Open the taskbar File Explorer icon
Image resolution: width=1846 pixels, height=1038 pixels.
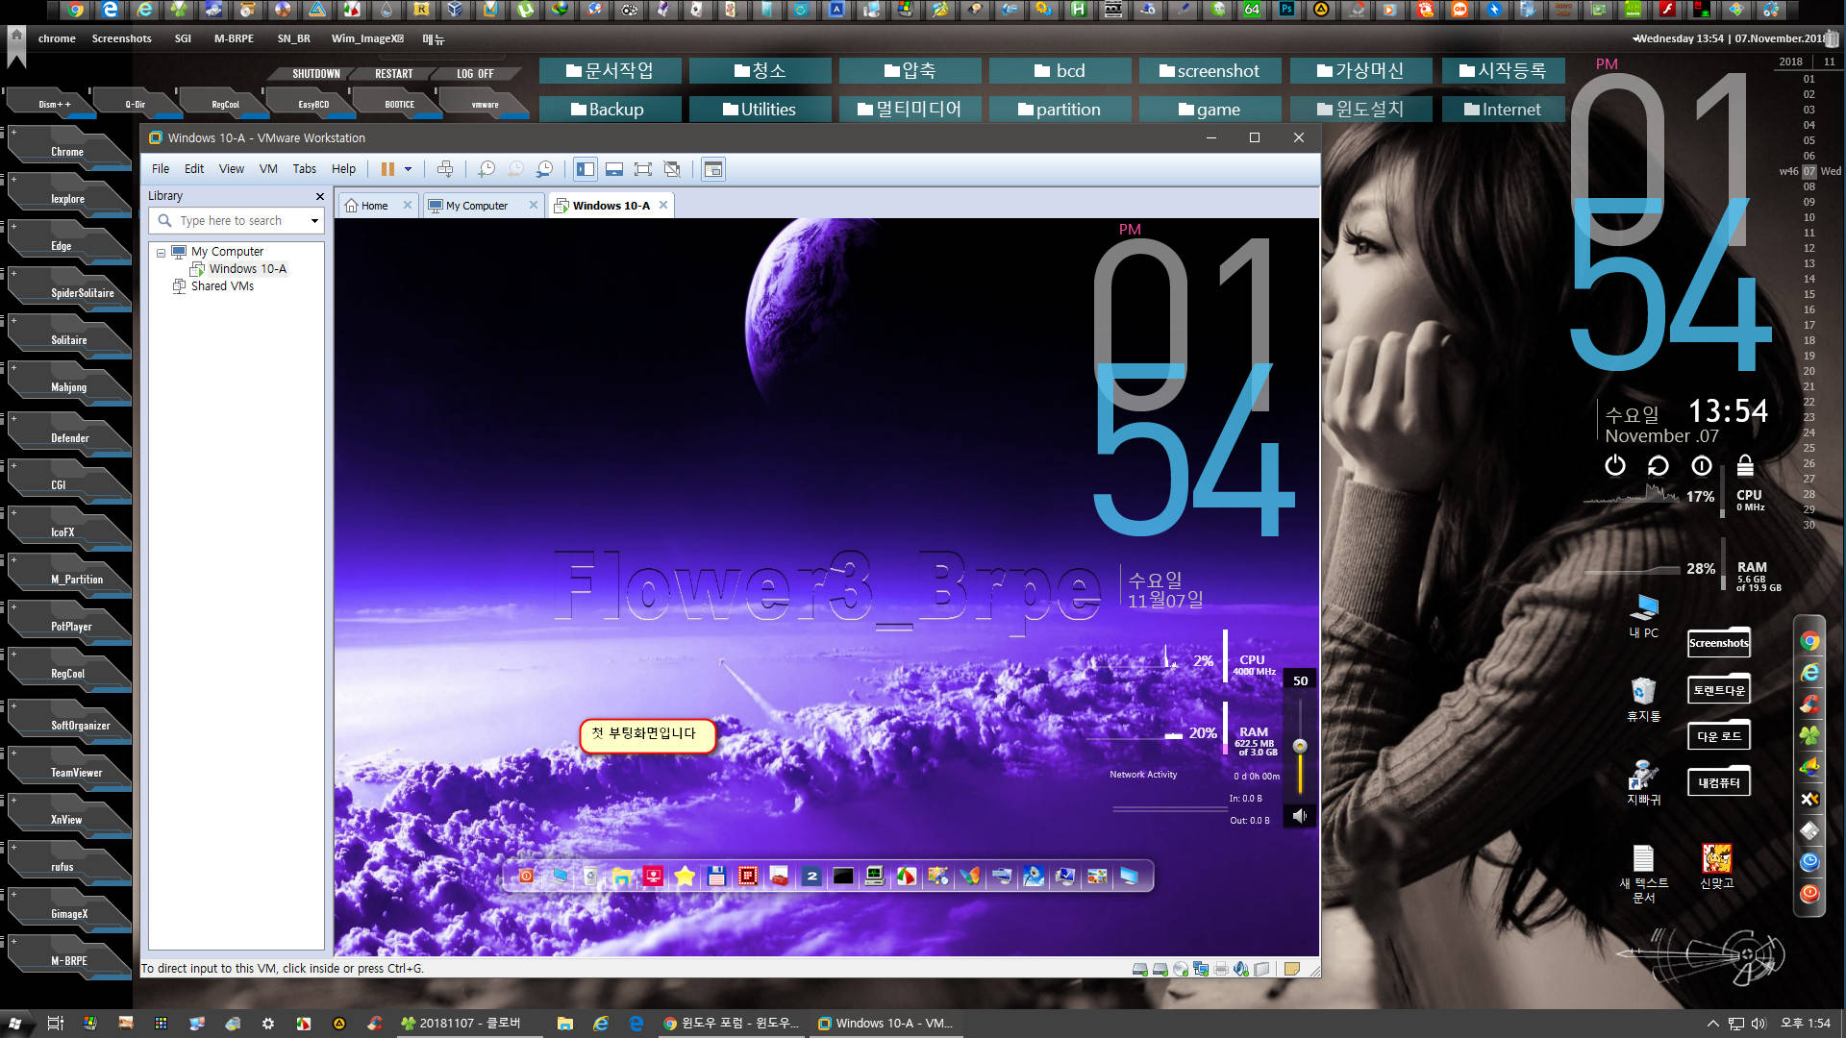pyautogui.click(x=564, y=1024)
